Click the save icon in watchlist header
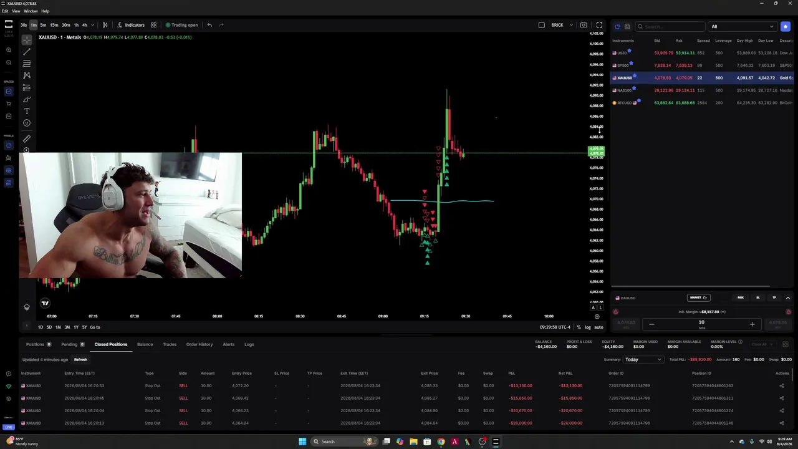 [x=627, y=26]
